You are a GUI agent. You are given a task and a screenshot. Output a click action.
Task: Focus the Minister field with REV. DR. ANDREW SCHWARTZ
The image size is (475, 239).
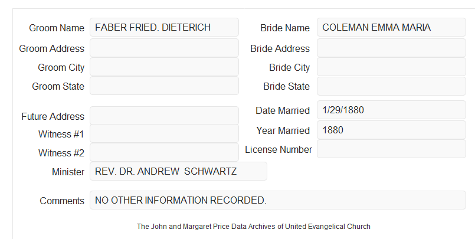click(x=178, y=171)
